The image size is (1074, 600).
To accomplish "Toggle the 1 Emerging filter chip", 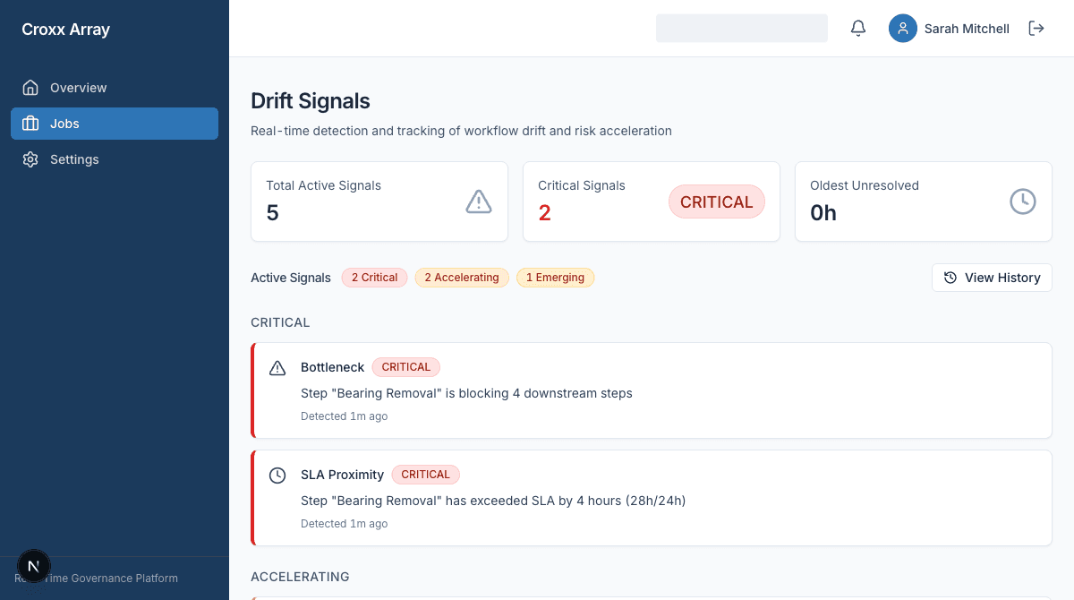I will (555, 278).
